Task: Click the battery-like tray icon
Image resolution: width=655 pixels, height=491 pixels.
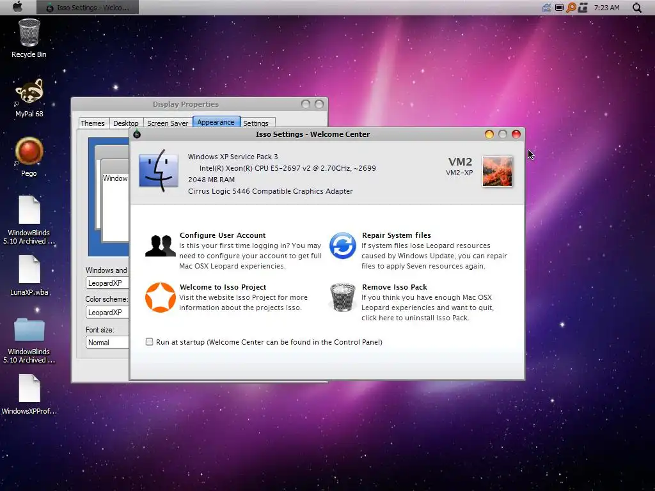Action: (x=559, y=8)
